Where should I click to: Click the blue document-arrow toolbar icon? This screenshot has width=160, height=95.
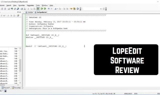pyautogui.click(x=78, y=9)
